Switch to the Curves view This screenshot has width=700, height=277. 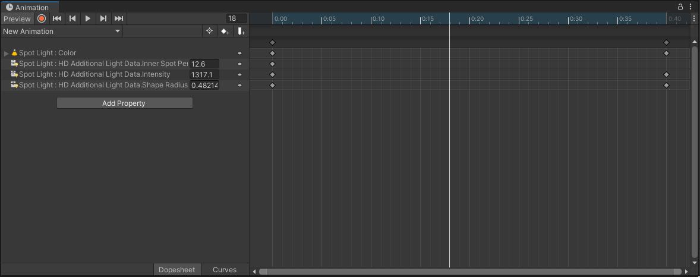click(225, 270)
